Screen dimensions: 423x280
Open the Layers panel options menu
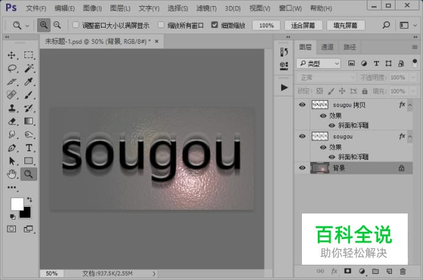414,48
